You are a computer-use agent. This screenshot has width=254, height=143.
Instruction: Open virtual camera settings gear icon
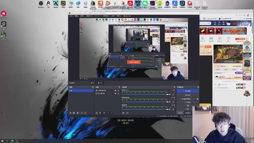click(197, 99)
